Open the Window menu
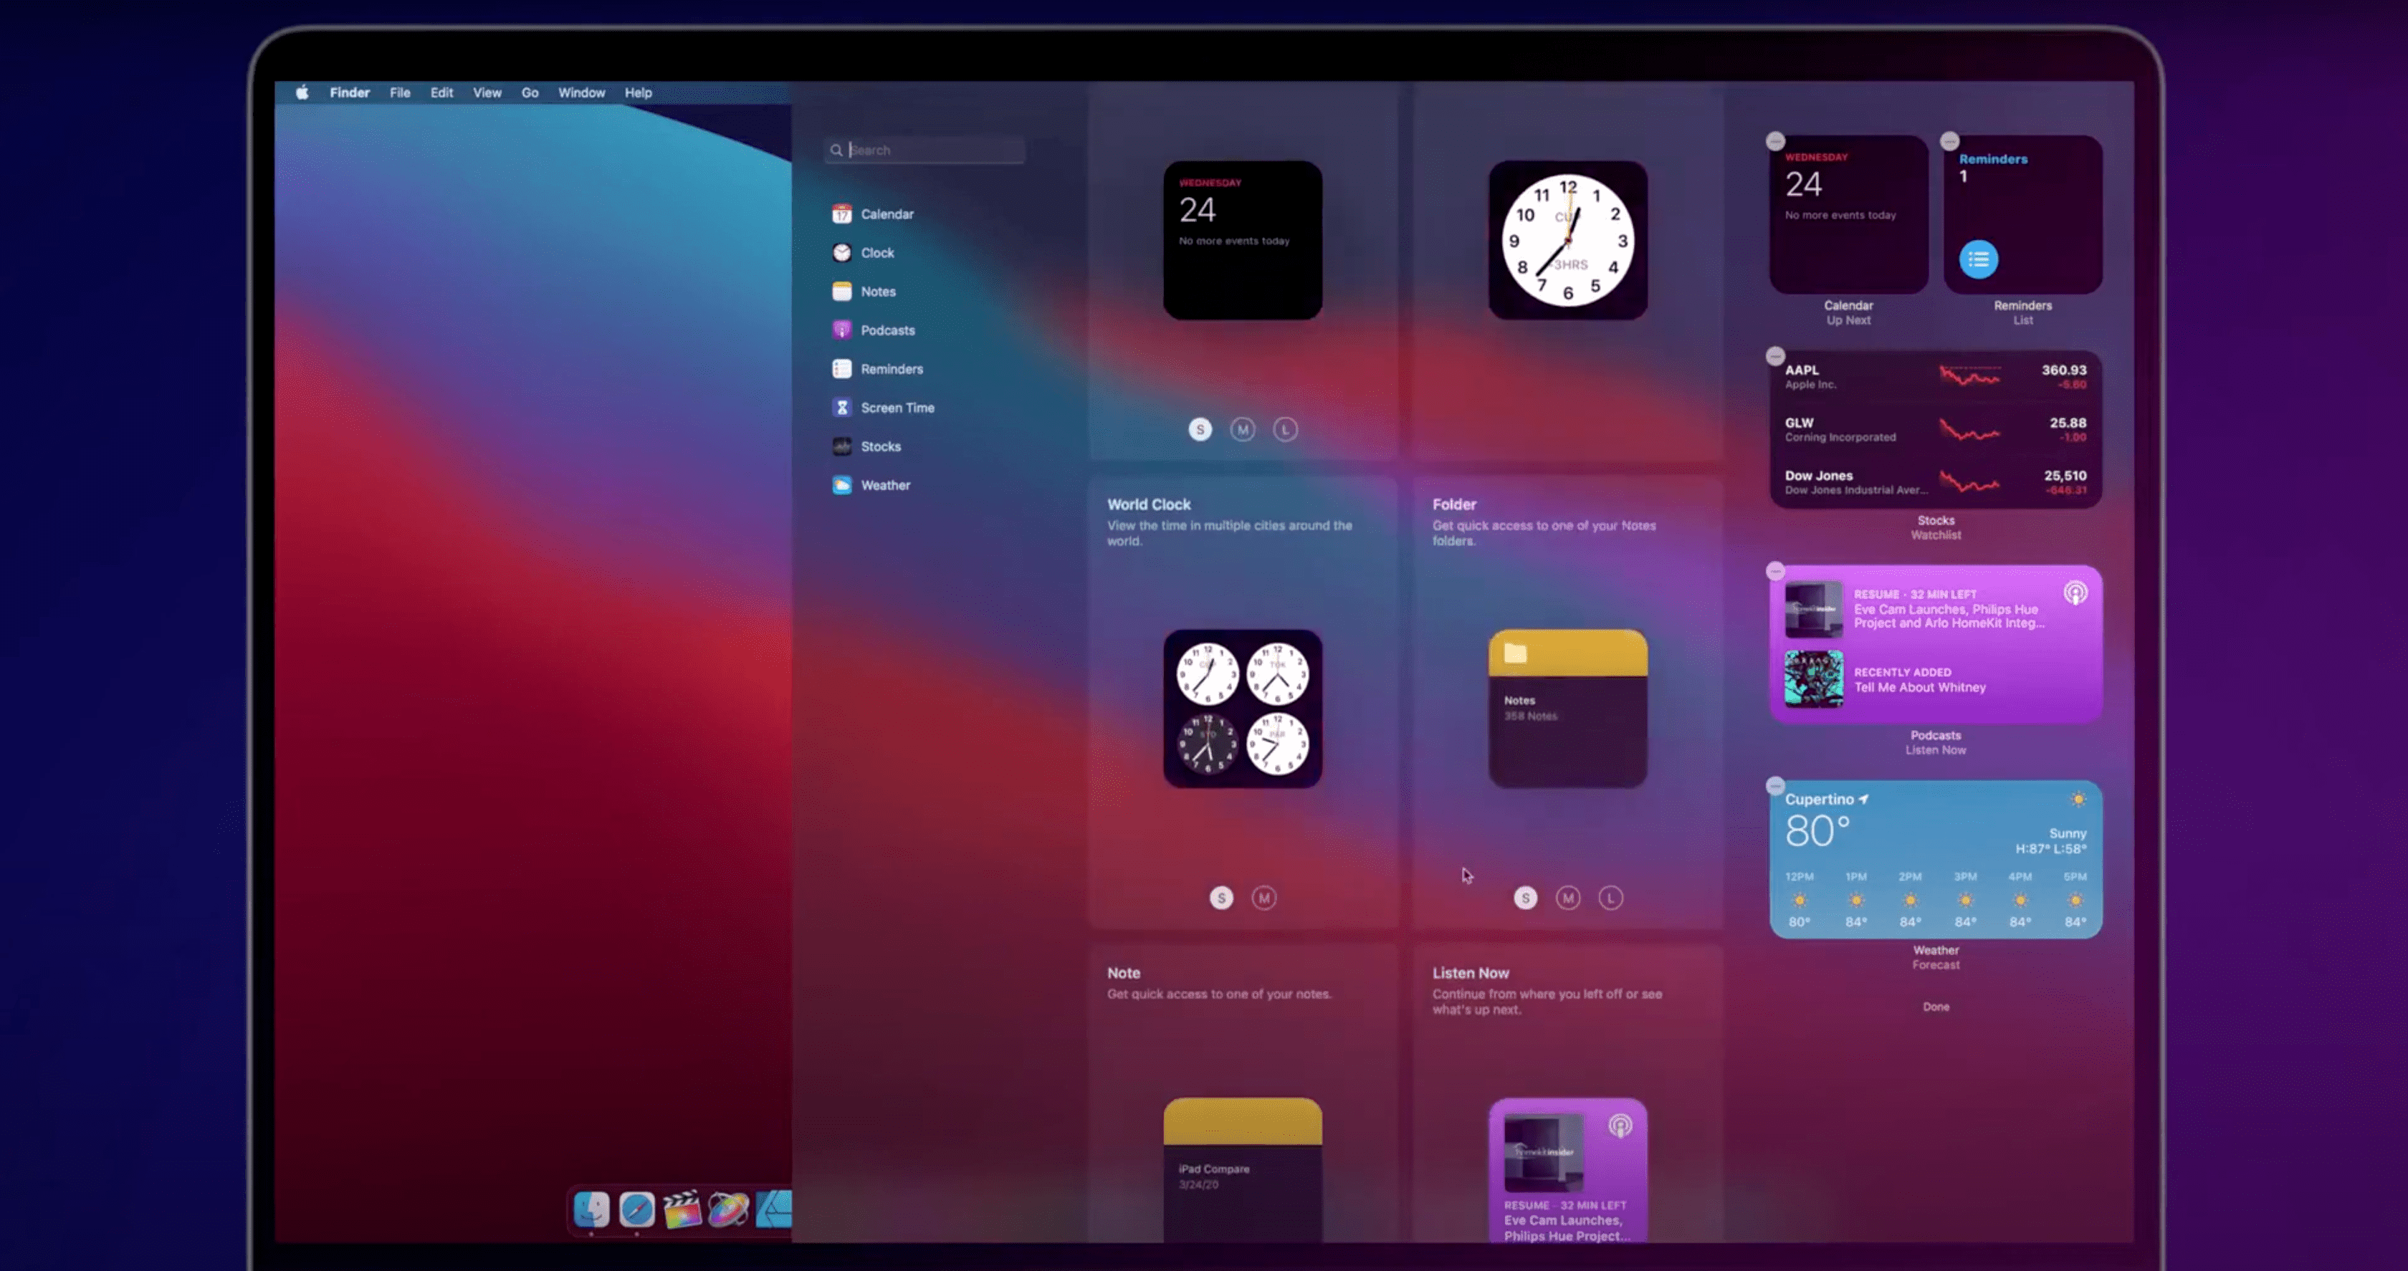The width and height of the screenshot is (2408, 1271). (581, 92)
